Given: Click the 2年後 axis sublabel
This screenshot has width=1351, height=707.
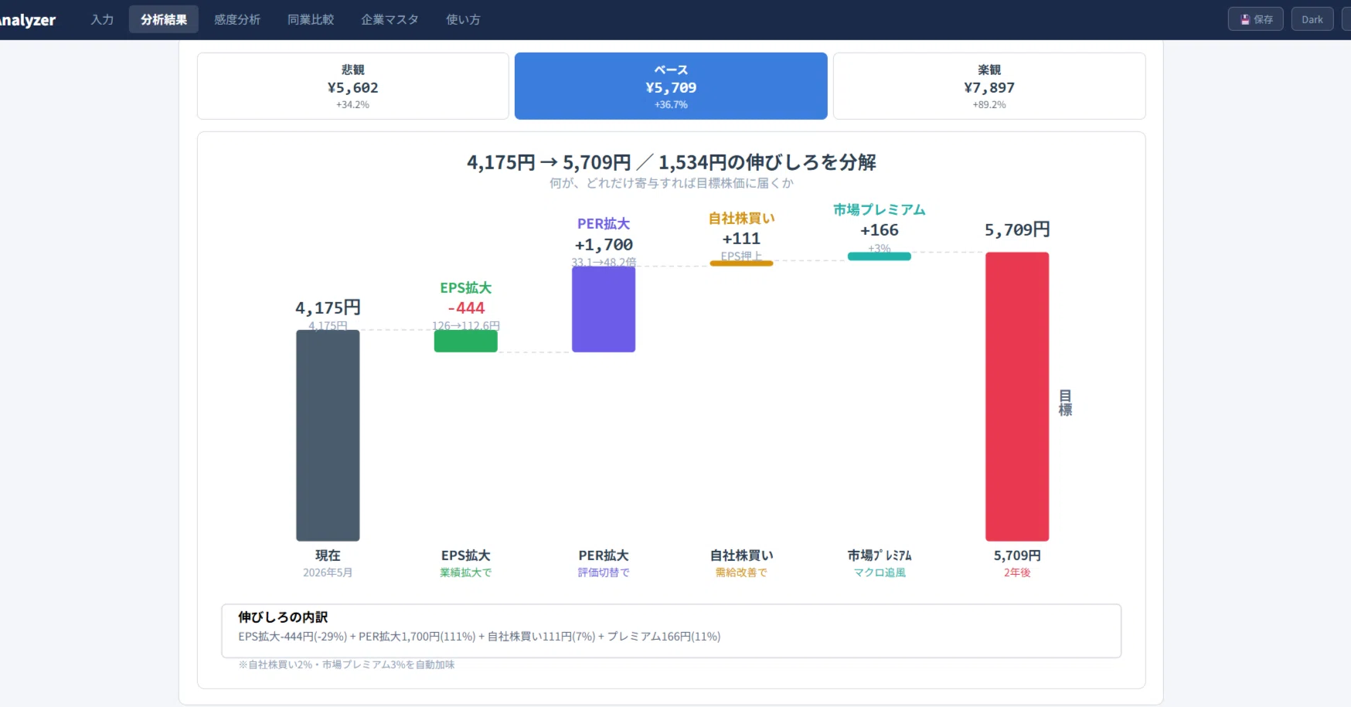Looking at the screenshot, I should pyautogui.click(x=1017, y=573).
